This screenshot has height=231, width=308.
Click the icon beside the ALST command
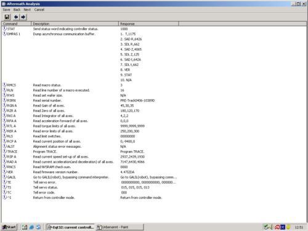tap(4, 146)
